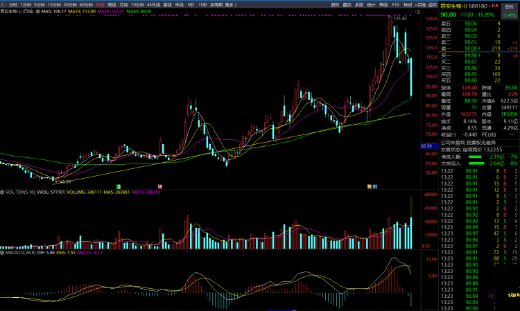
Task: Click the red marker icon below the chart
Action: (x=159, y=186)
